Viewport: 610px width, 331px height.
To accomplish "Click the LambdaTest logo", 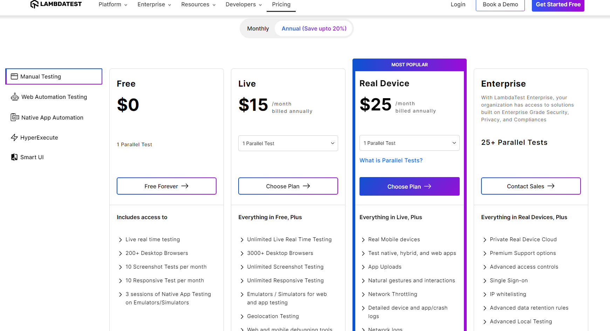I will click(56, 4).
